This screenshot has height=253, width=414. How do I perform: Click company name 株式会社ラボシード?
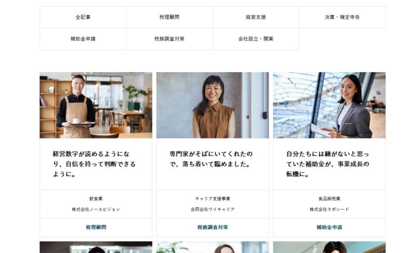(329, 209)
